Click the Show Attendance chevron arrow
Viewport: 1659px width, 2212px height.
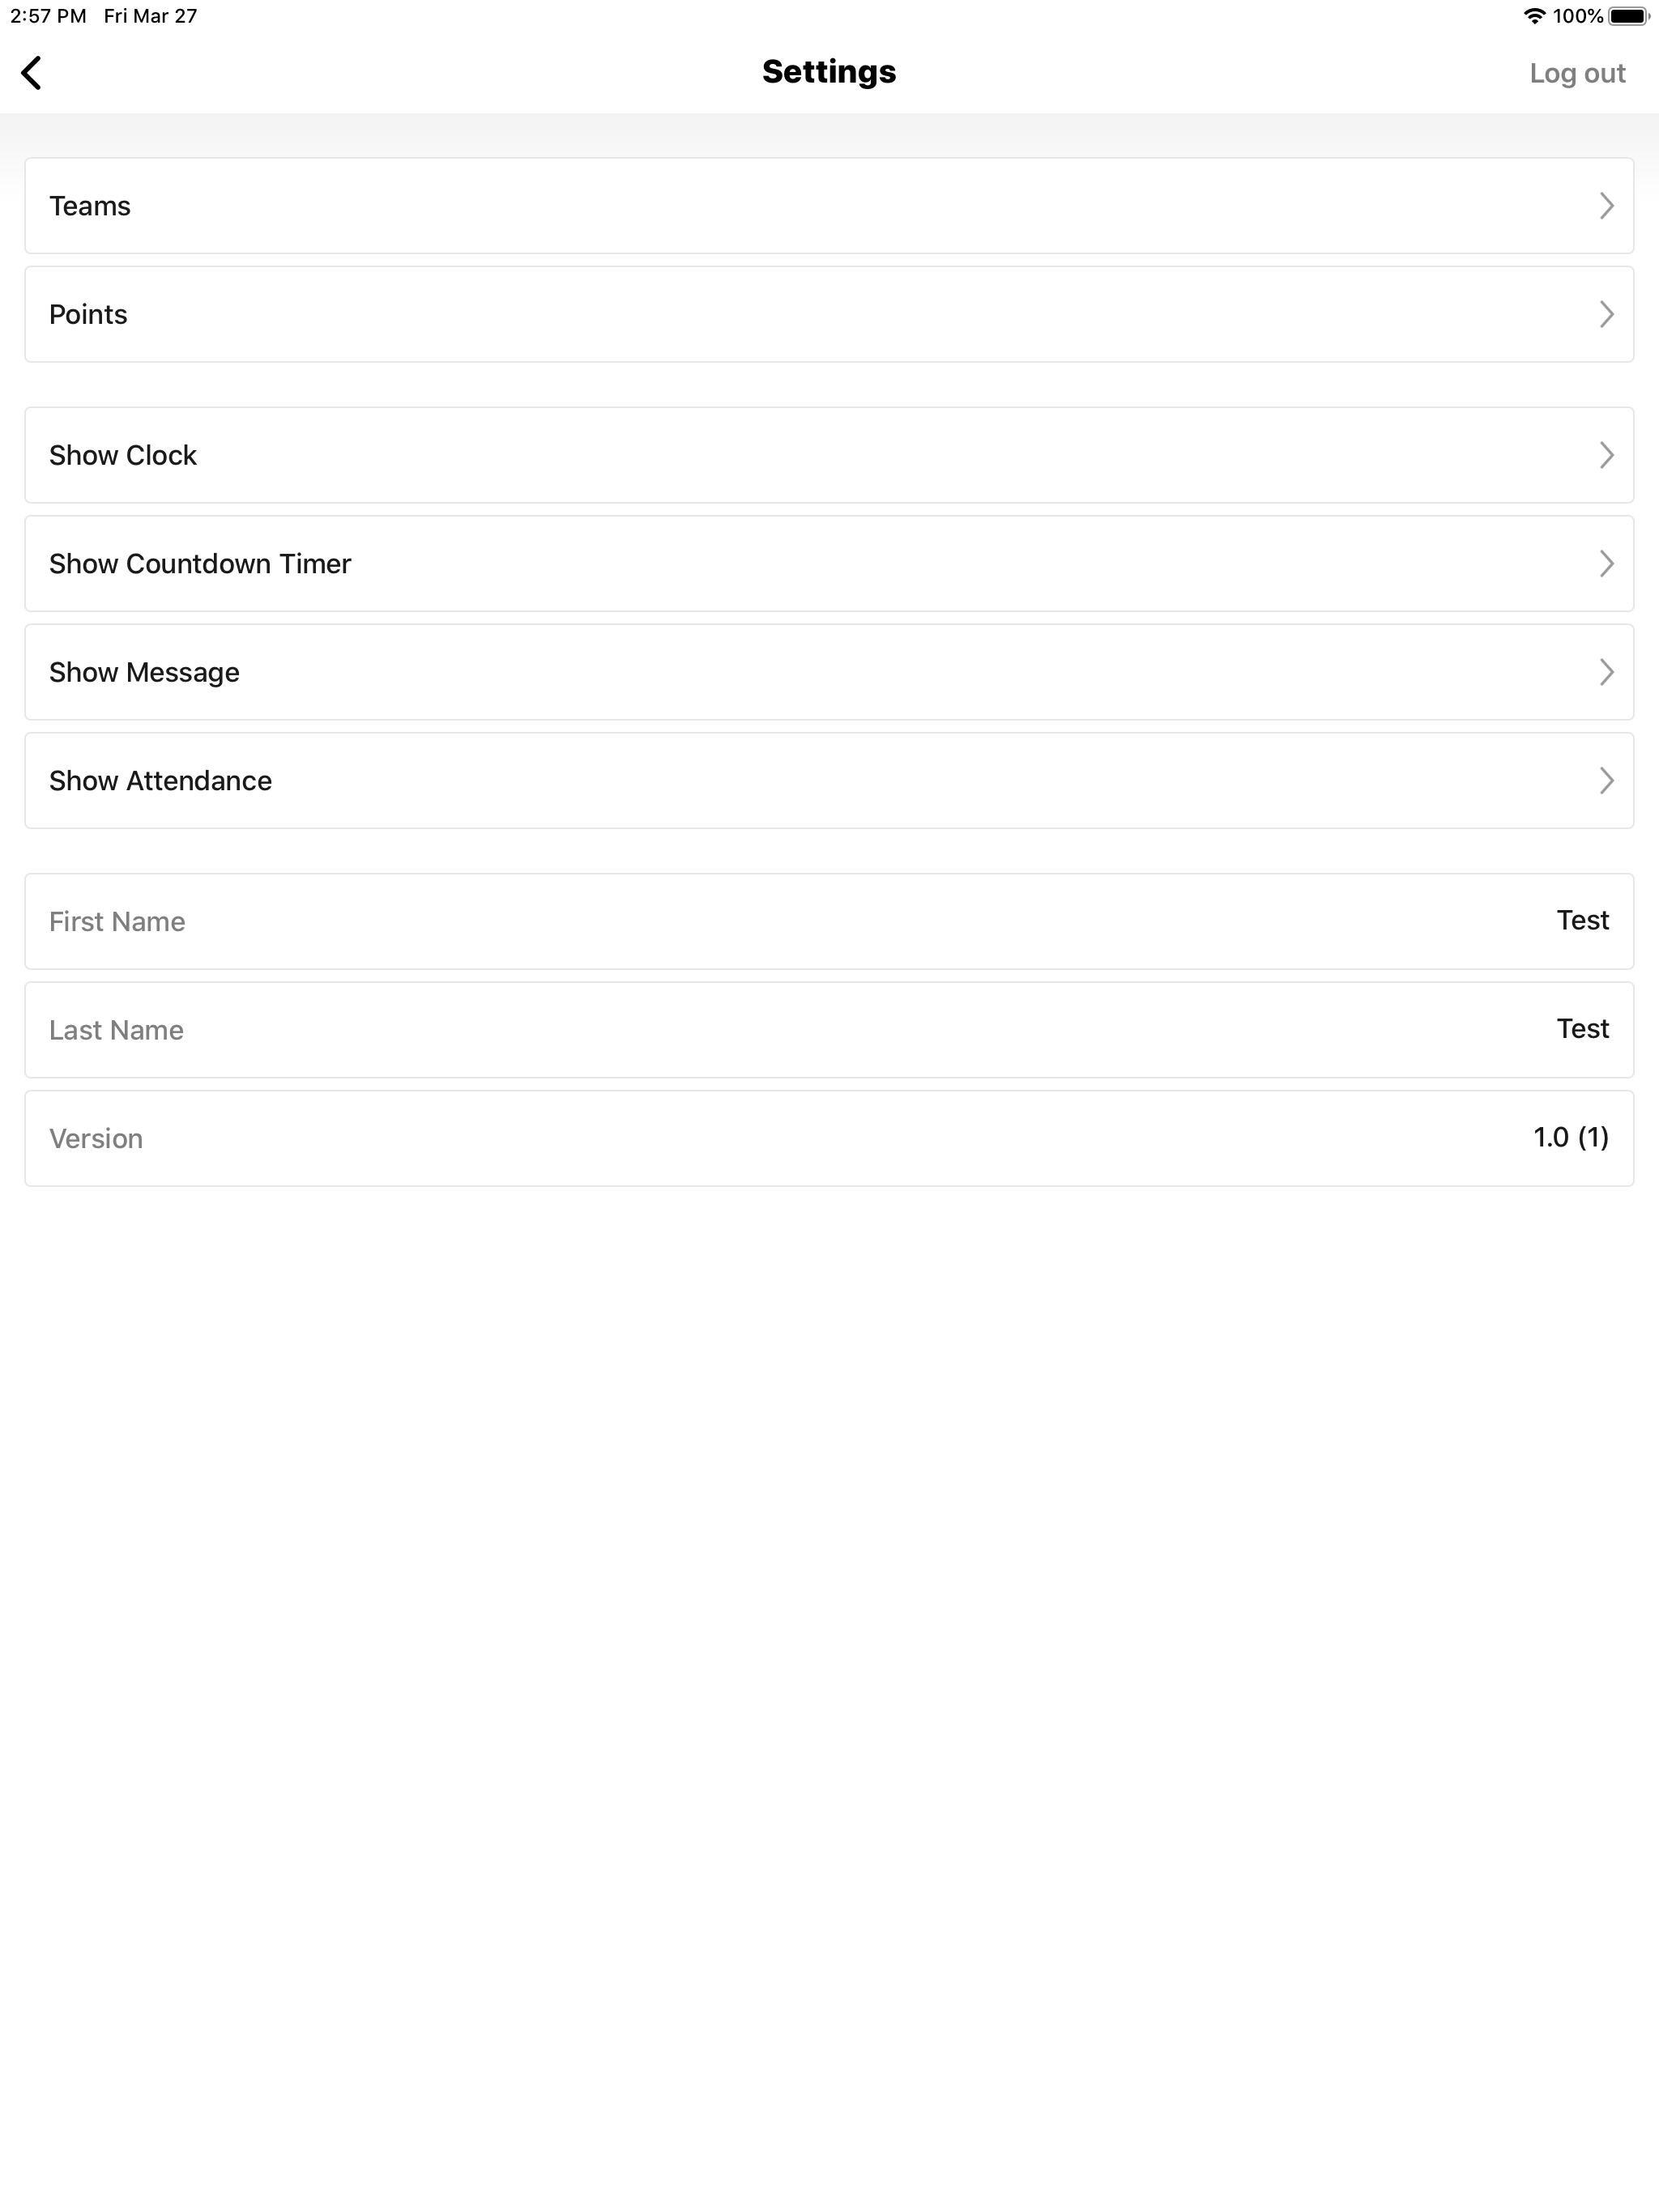pos(1606,781)
